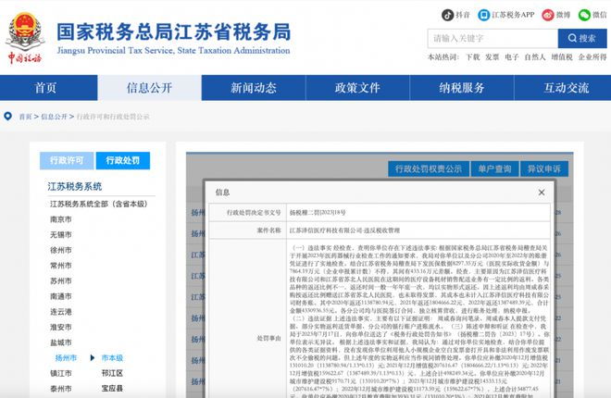Viewport: 611px width, 398px height.
Task: Switch to the 行政处罚 tab
Action: coord(123,160)
